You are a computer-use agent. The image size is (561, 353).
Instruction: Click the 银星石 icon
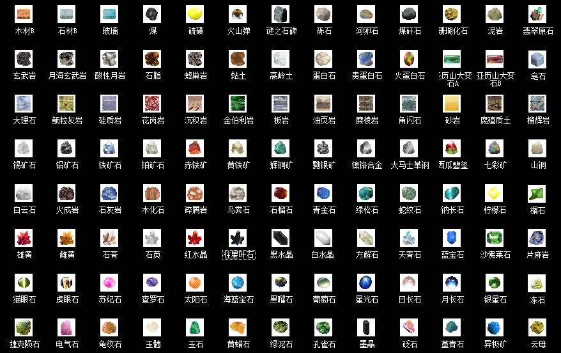(495, 283)
